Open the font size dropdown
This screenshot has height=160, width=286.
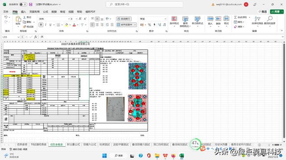tap(76, 19)
